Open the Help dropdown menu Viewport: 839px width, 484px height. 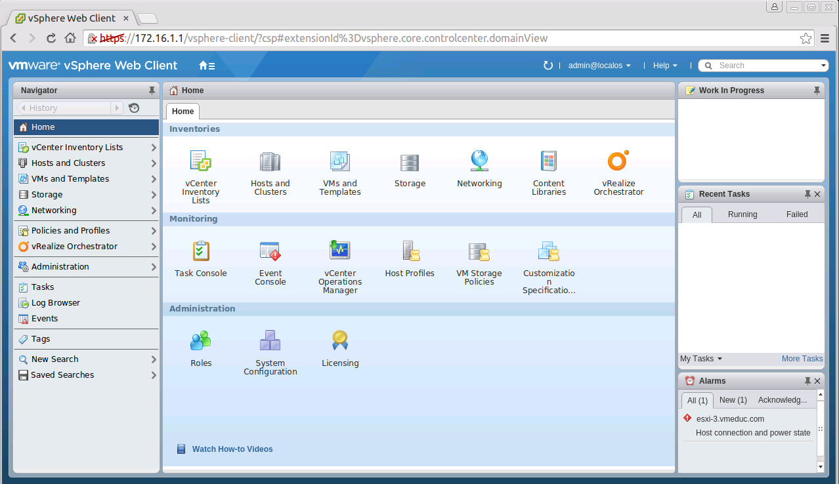pyautogui.click(x=665, y=66)
